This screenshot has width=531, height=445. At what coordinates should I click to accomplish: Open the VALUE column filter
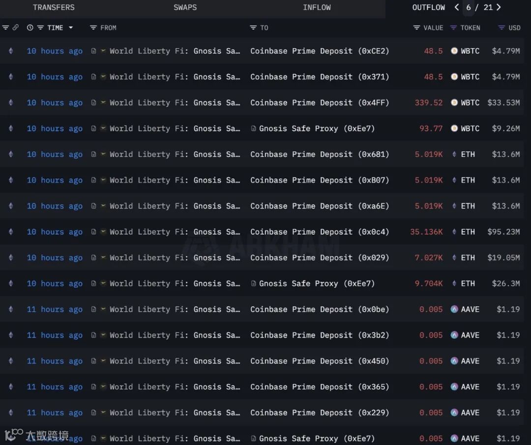pyautogui.click(x=416, y=28)
